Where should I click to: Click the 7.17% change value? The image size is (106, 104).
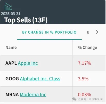[85, 63]
